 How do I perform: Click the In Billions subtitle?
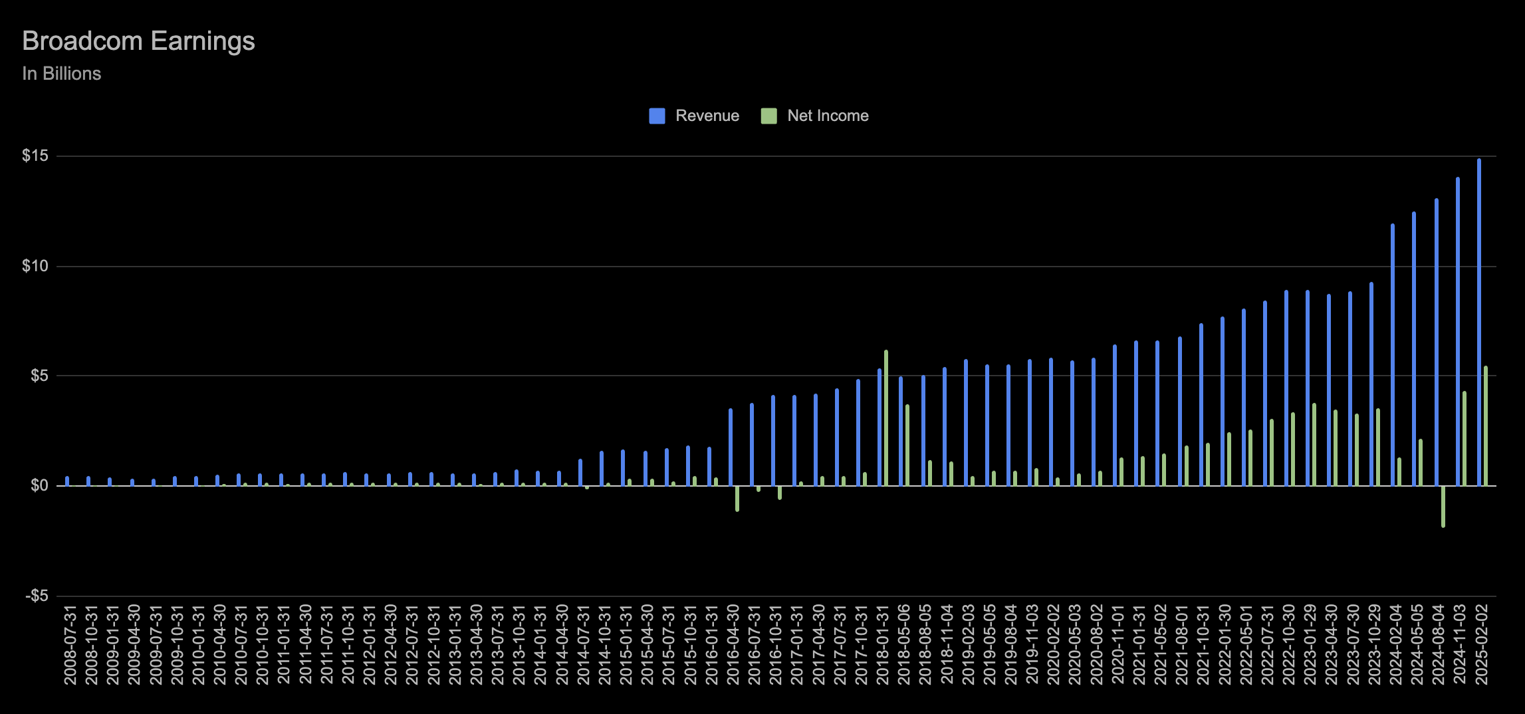coord(61,74)
